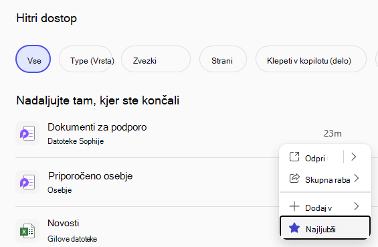The image size is (378, 247).
Task: Click the Datoteke Sophije location text
Action: [x=76, y=141]
